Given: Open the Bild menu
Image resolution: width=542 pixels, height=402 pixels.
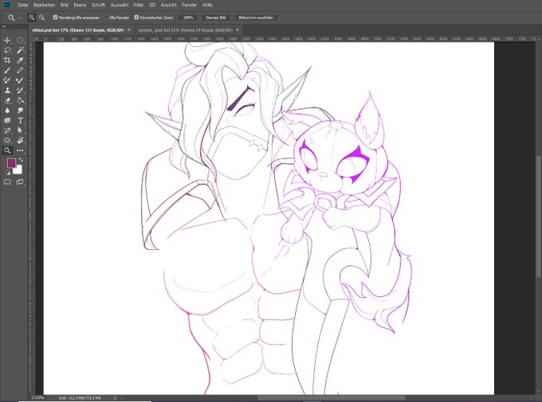Looking at the screenshot, I should point(65,6).
